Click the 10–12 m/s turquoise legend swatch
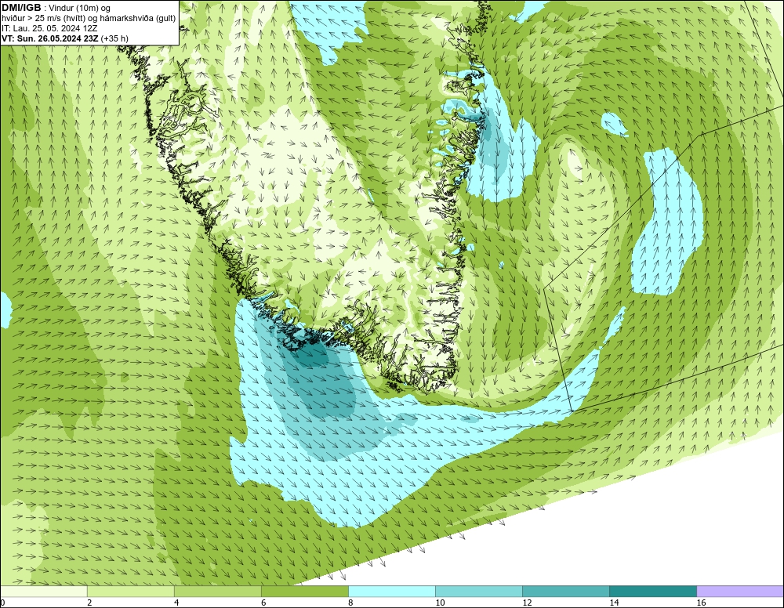This screenshot has height=608, width=784. tap(479, 591)
